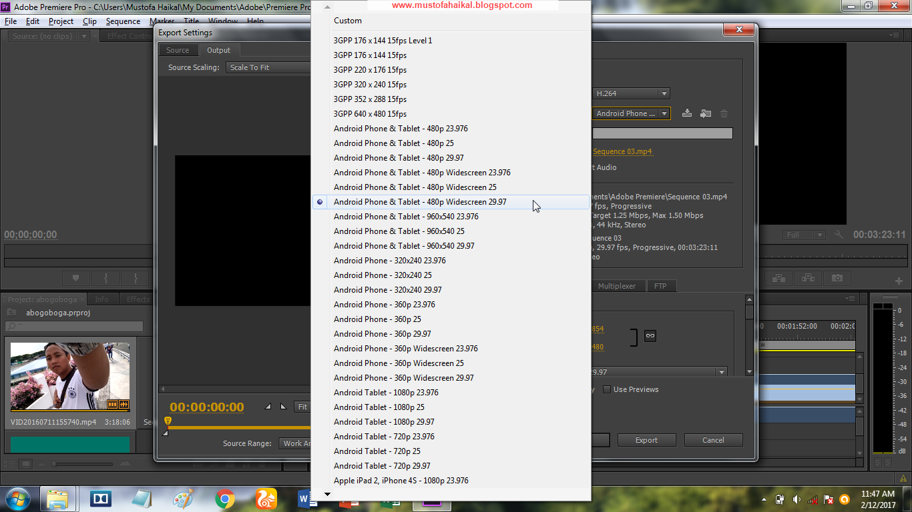Click the Windows Start button
Screen dimensions: 912x512
point(17,498)
